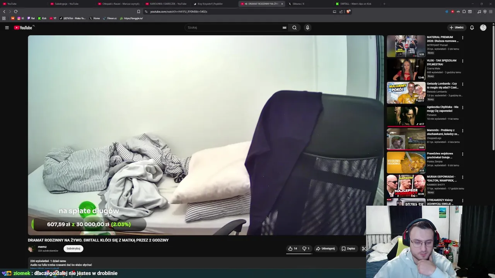Open the IG bookmark
495x278 pixels.
(x=20, y=18)
